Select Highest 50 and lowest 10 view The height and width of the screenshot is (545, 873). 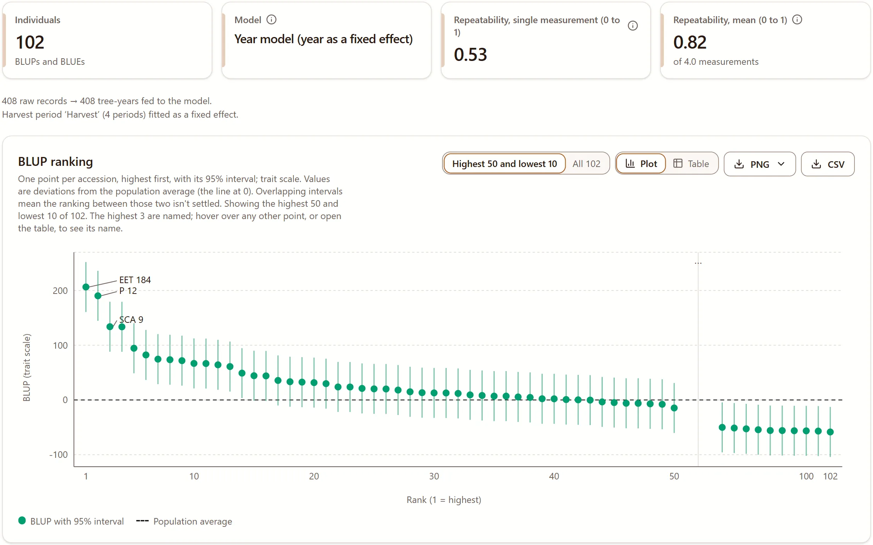click(504, 164)
